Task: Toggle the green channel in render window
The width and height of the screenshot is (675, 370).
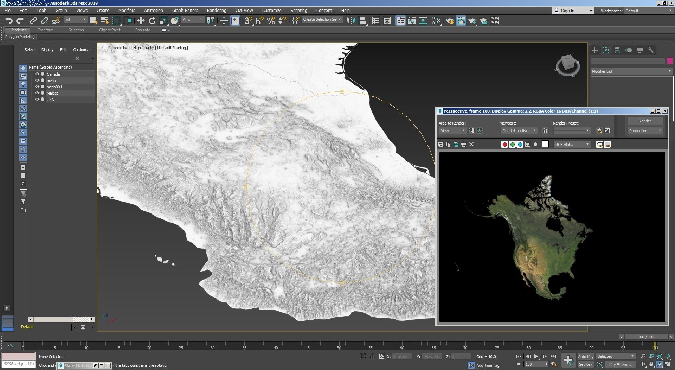Action: click(512, 144)
